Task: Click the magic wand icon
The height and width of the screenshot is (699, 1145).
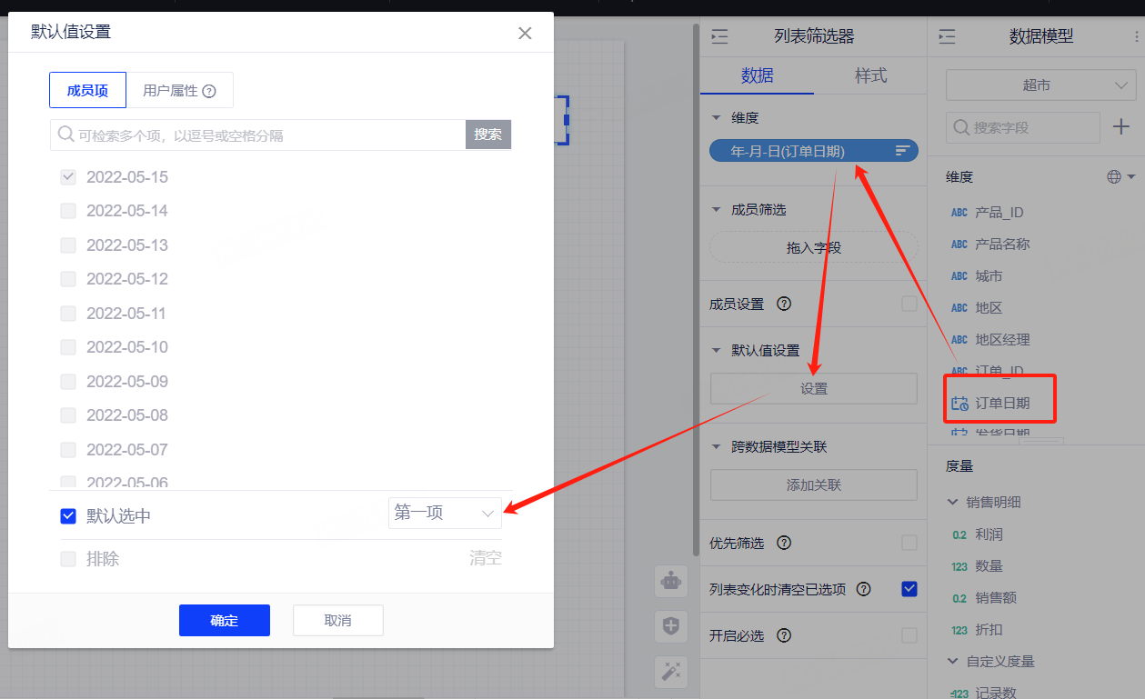Action: click(670, 672)
